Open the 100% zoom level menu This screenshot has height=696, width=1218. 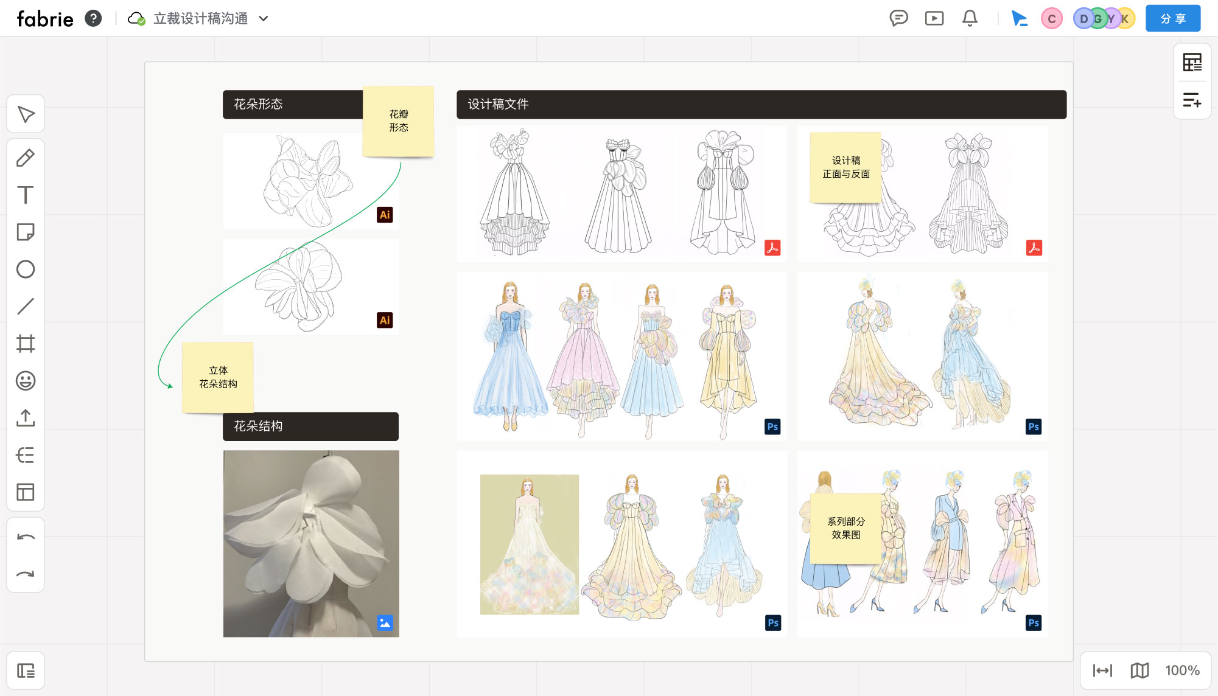[x=1182, y=670]
